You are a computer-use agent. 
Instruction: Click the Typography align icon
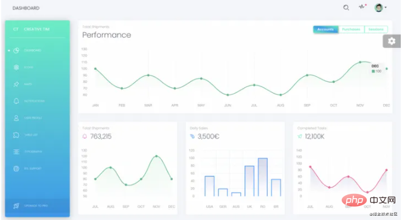(x=16, y=151)
